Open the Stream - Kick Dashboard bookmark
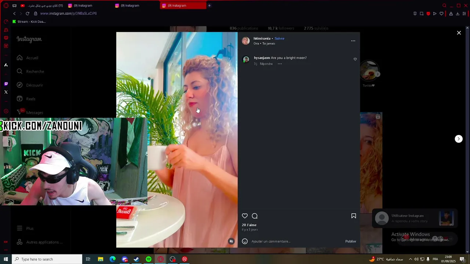Viewport: 470px width, 264px height. (x=29, y=22)
